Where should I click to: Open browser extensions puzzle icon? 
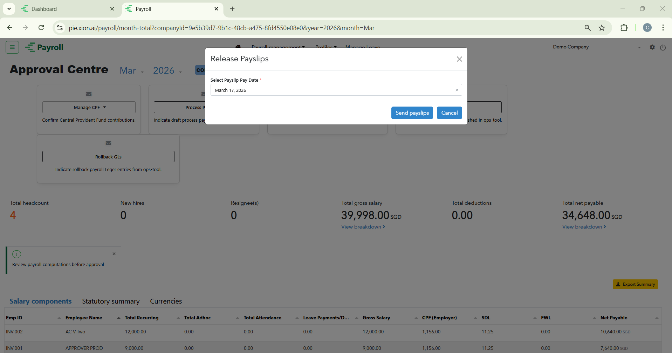pos(624,28)
